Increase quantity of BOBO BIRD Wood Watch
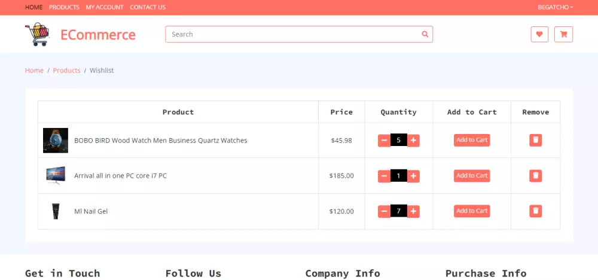This screenshot has height=280, width=598. 413,141
